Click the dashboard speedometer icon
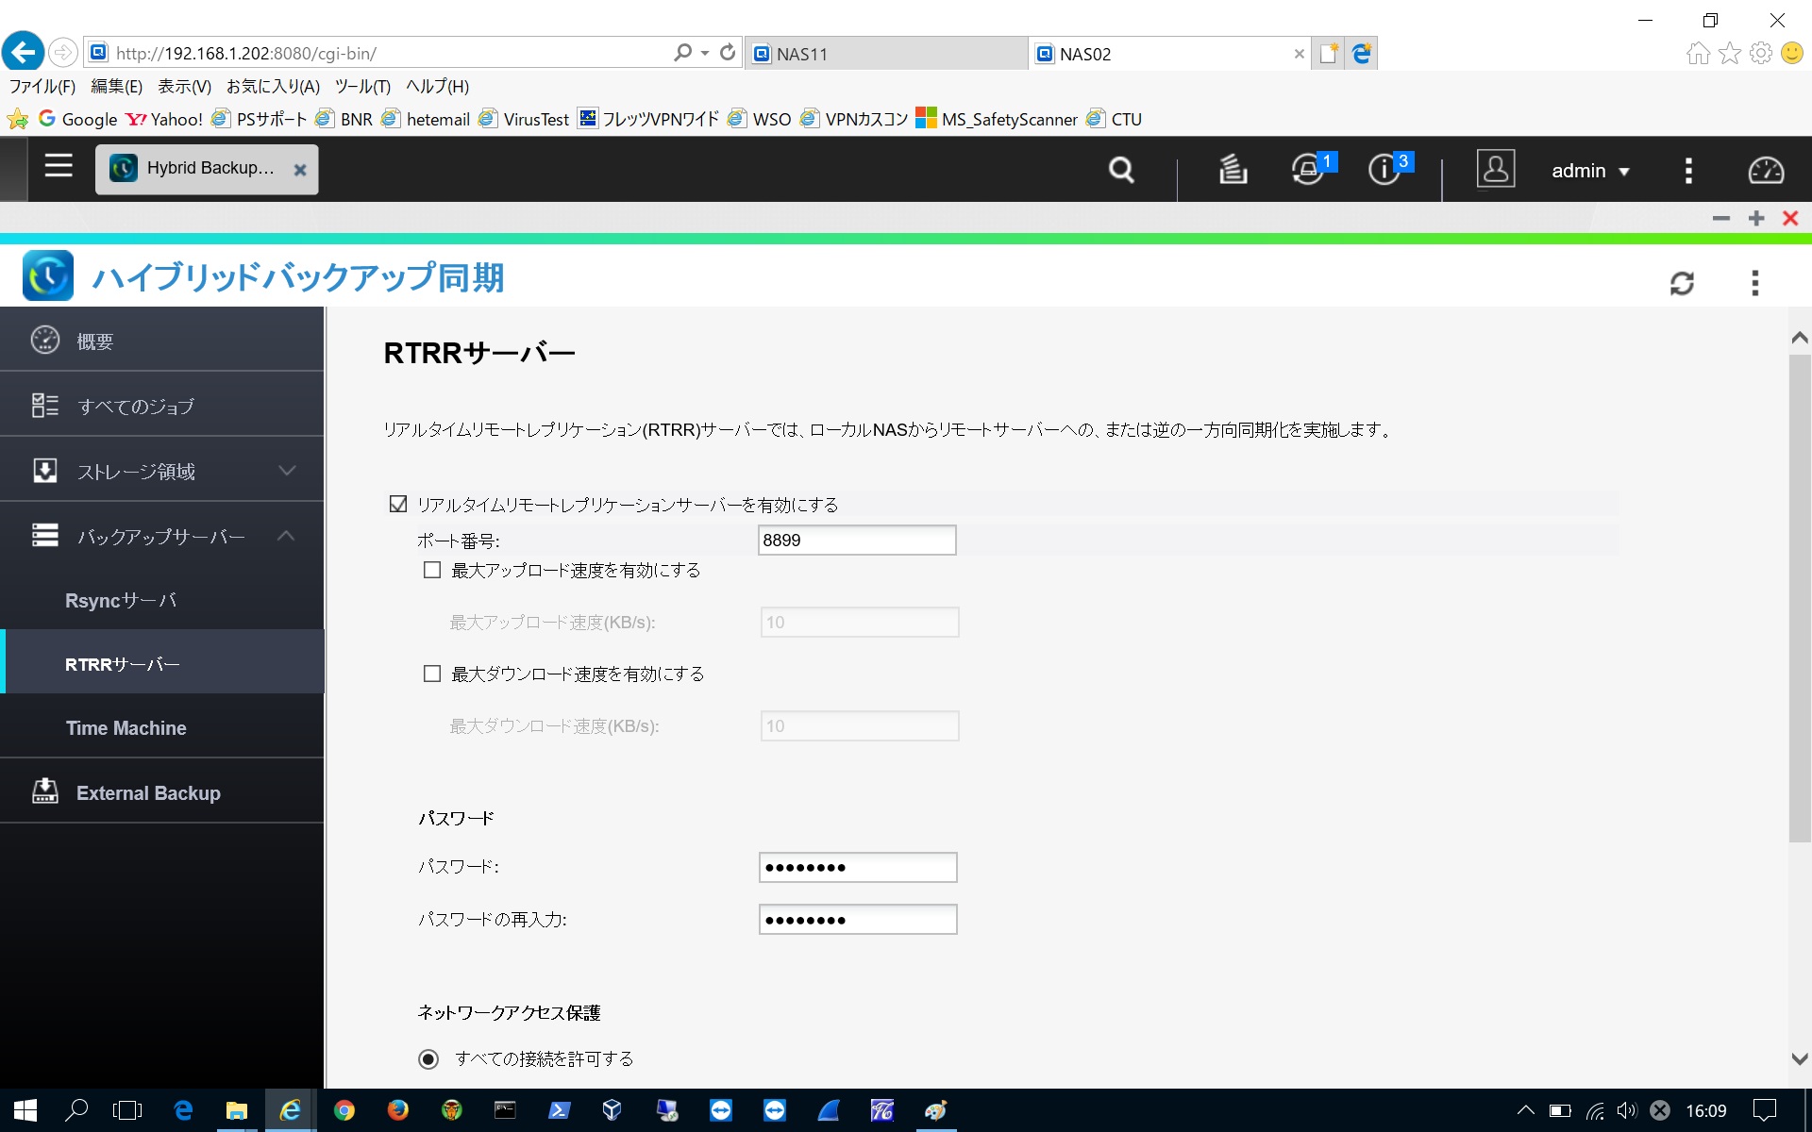This screenshot has width=1812, height=1132. pos(1764,170)
